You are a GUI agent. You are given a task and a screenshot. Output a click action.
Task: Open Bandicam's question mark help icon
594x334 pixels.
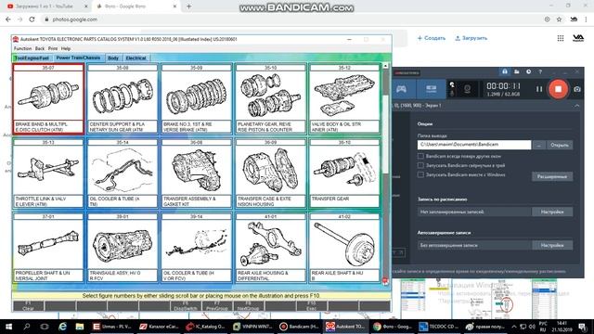tap(540, 71)
